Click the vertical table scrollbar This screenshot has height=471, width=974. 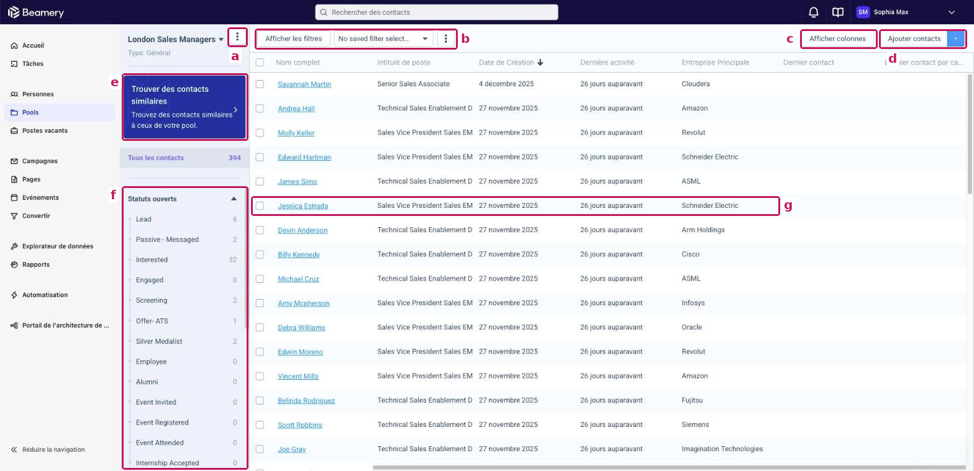pyautogui.click(x=970, y=133)
